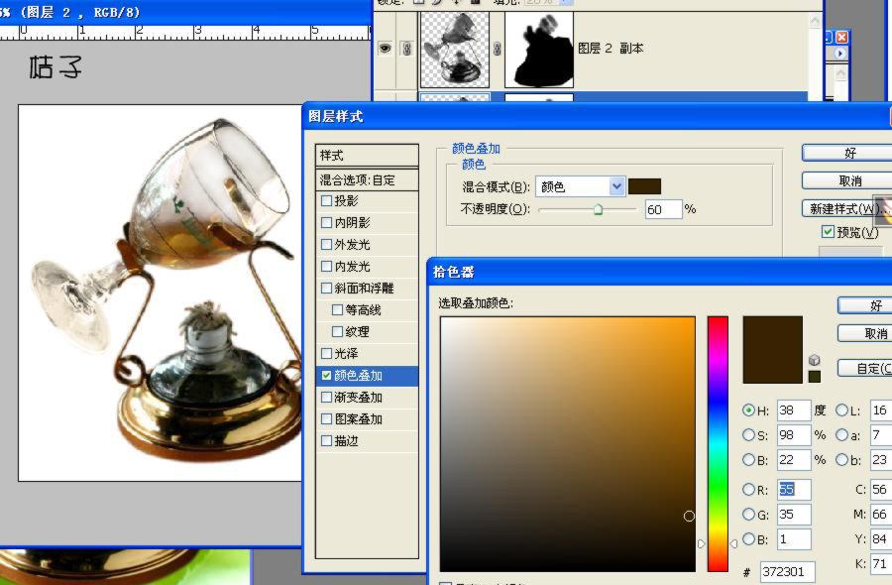
Task: Click the S field showing 98
Action: (x=794, y=435)
